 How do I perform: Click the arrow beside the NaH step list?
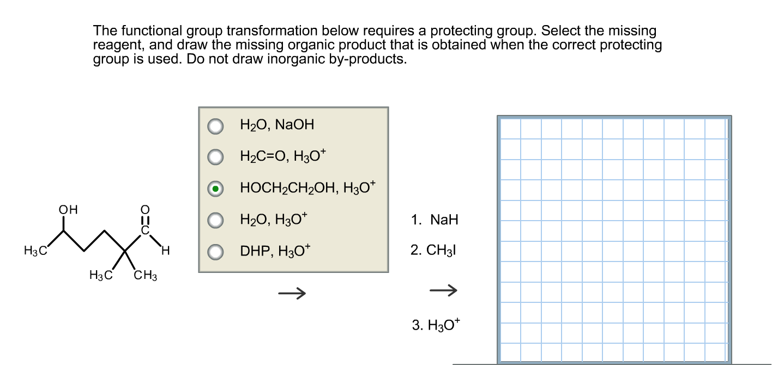click(443, 291)
